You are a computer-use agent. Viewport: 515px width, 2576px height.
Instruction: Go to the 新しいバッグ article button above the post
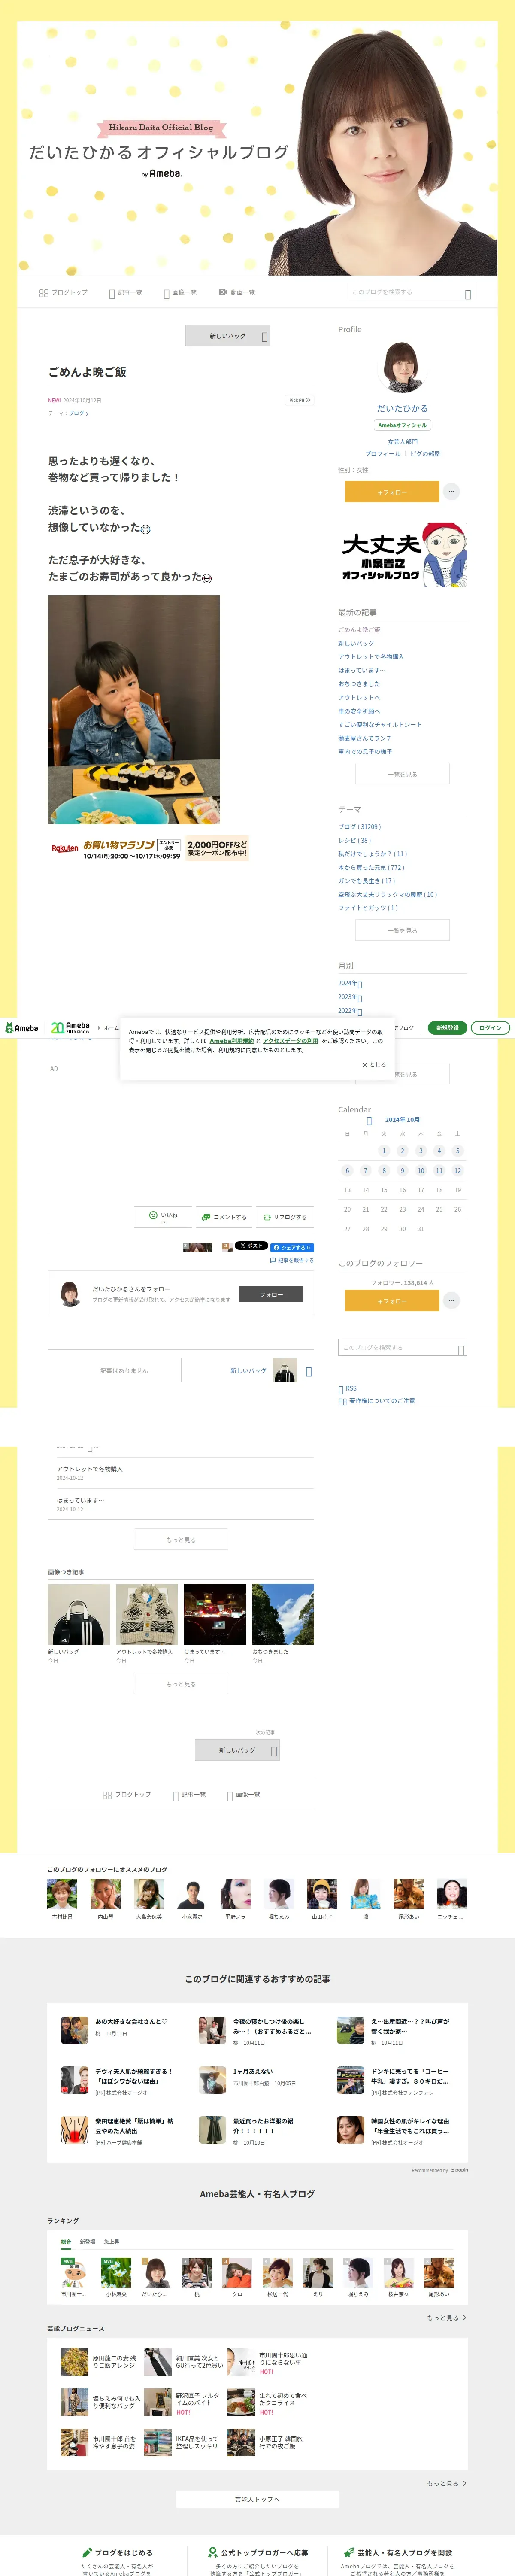[x=228, y=336]
